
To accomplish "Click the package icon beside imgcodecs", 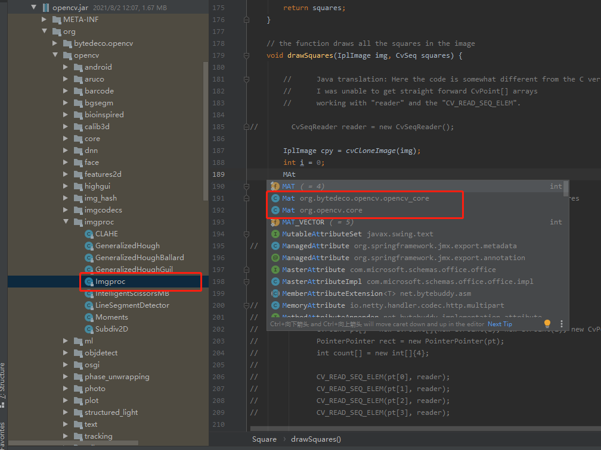I will 78,210.
